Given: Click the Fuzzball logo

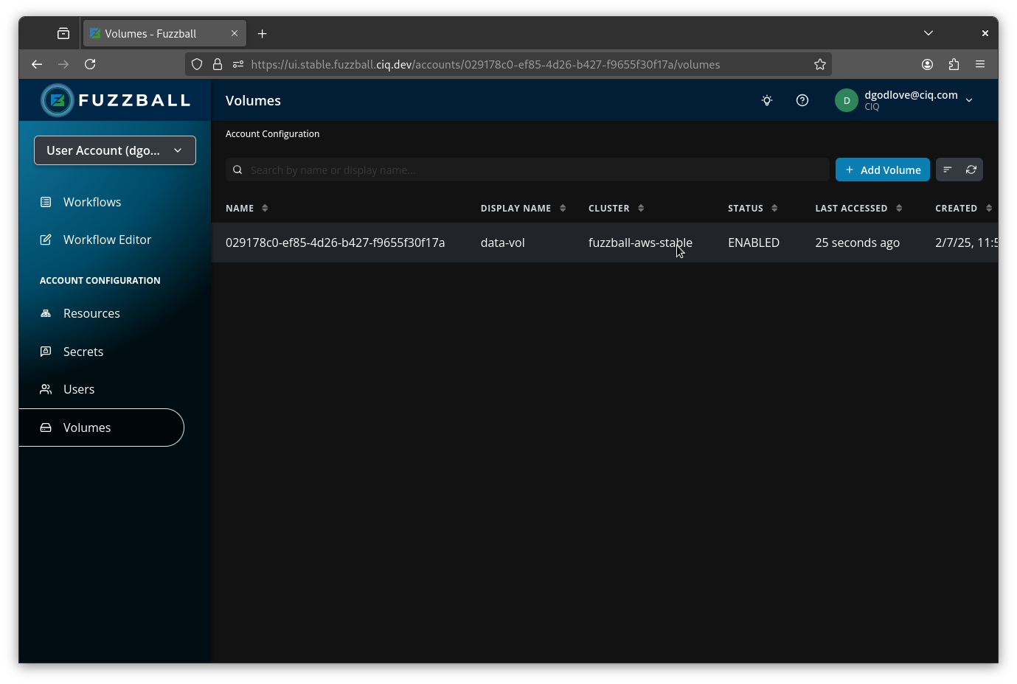Looking at the screenshot, I should coord(116,100).
